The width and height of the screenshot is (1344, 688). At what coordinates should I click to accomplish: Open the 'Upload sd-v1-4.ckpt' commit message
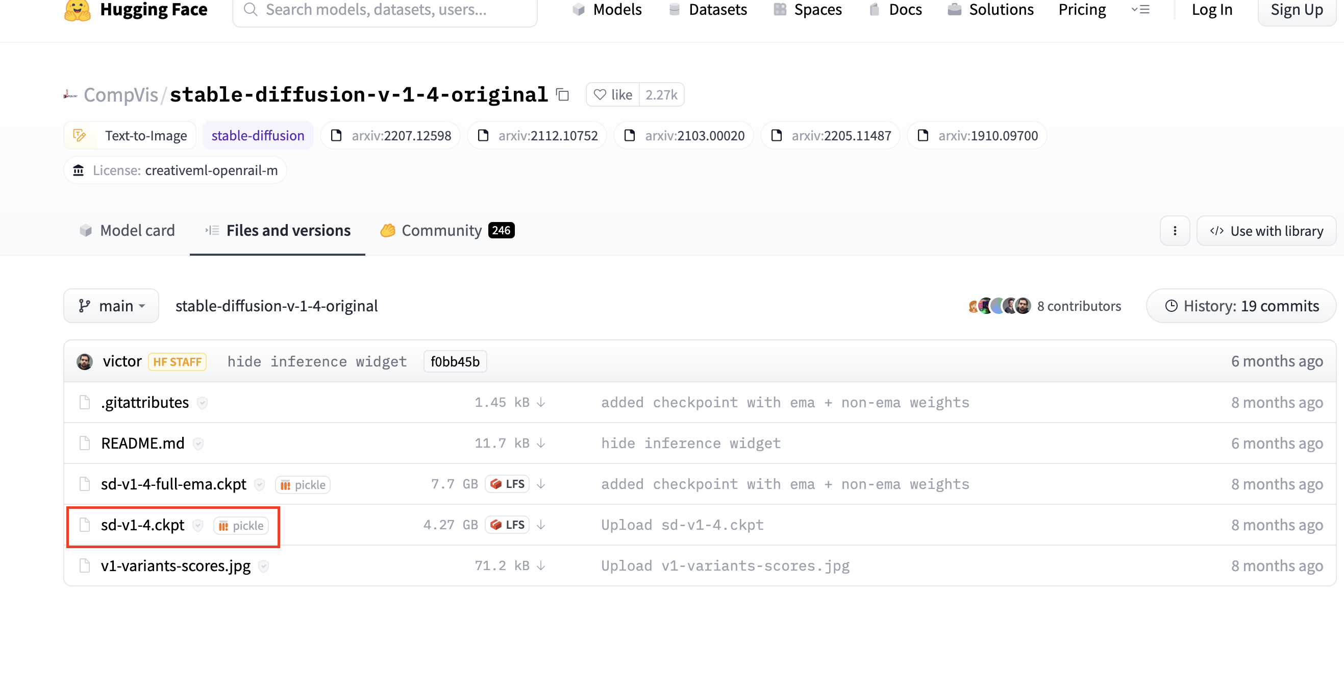click(682, 525)
